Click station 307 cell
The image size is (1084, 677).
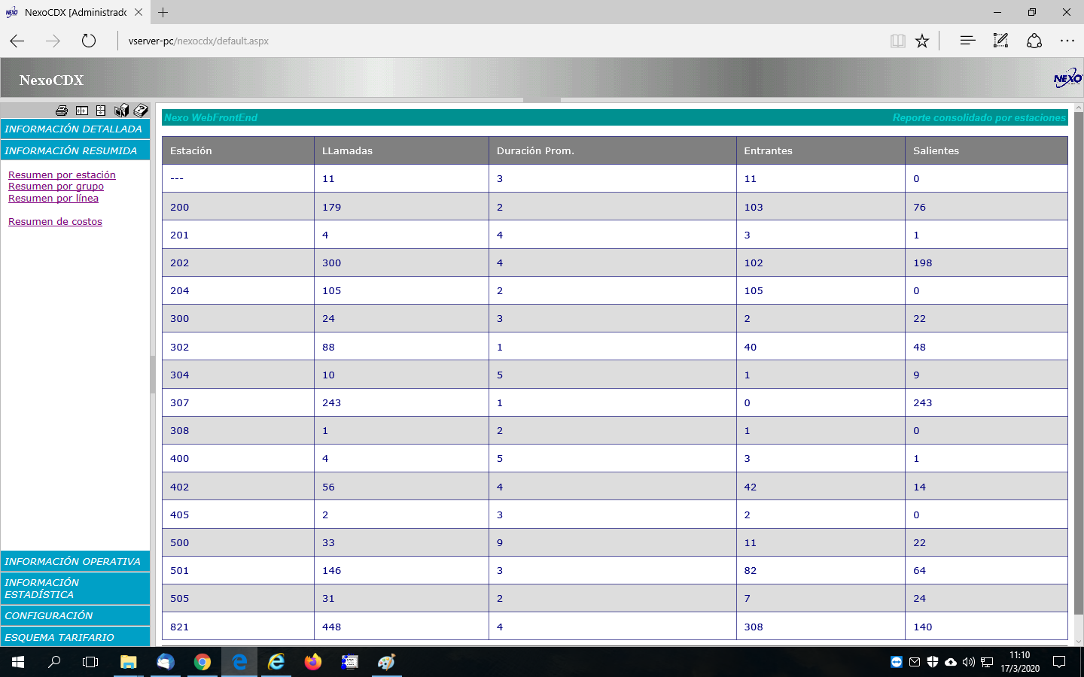[x=238, y=402]
